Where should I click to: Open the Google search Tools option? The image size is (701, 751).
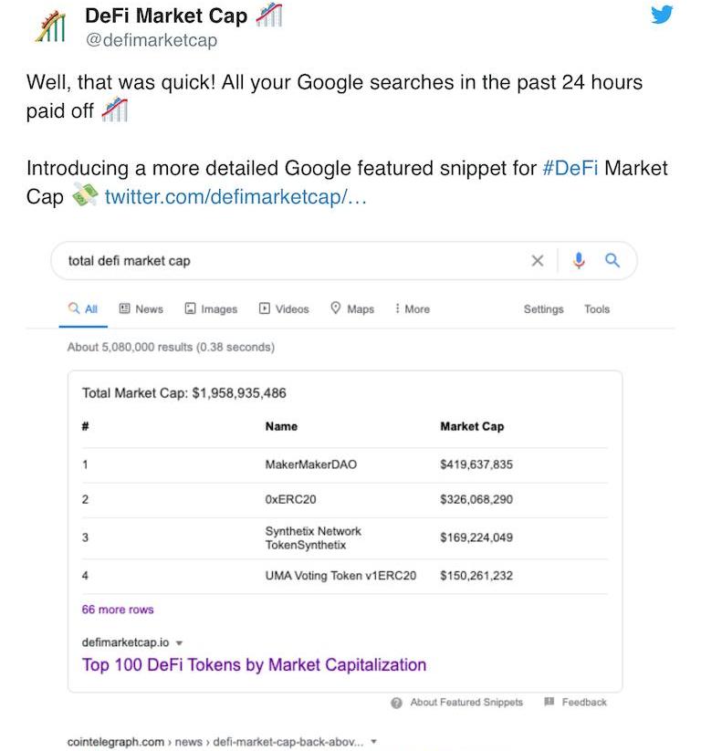coord(597,309)
